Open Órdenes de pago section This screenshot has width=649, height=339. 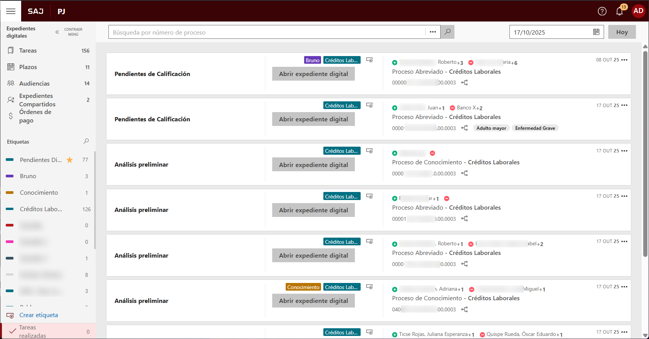click(35, 116)
